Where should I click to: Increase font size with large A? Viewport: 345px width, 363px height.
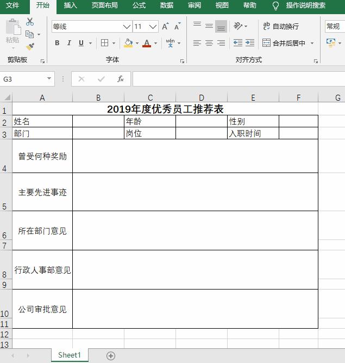[x=165, y=26]
